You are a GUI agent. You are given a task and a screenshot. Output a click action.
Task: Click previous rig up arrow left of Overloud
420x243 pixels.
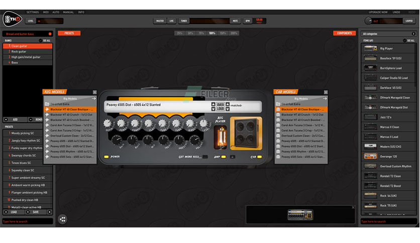coord(213,104)
